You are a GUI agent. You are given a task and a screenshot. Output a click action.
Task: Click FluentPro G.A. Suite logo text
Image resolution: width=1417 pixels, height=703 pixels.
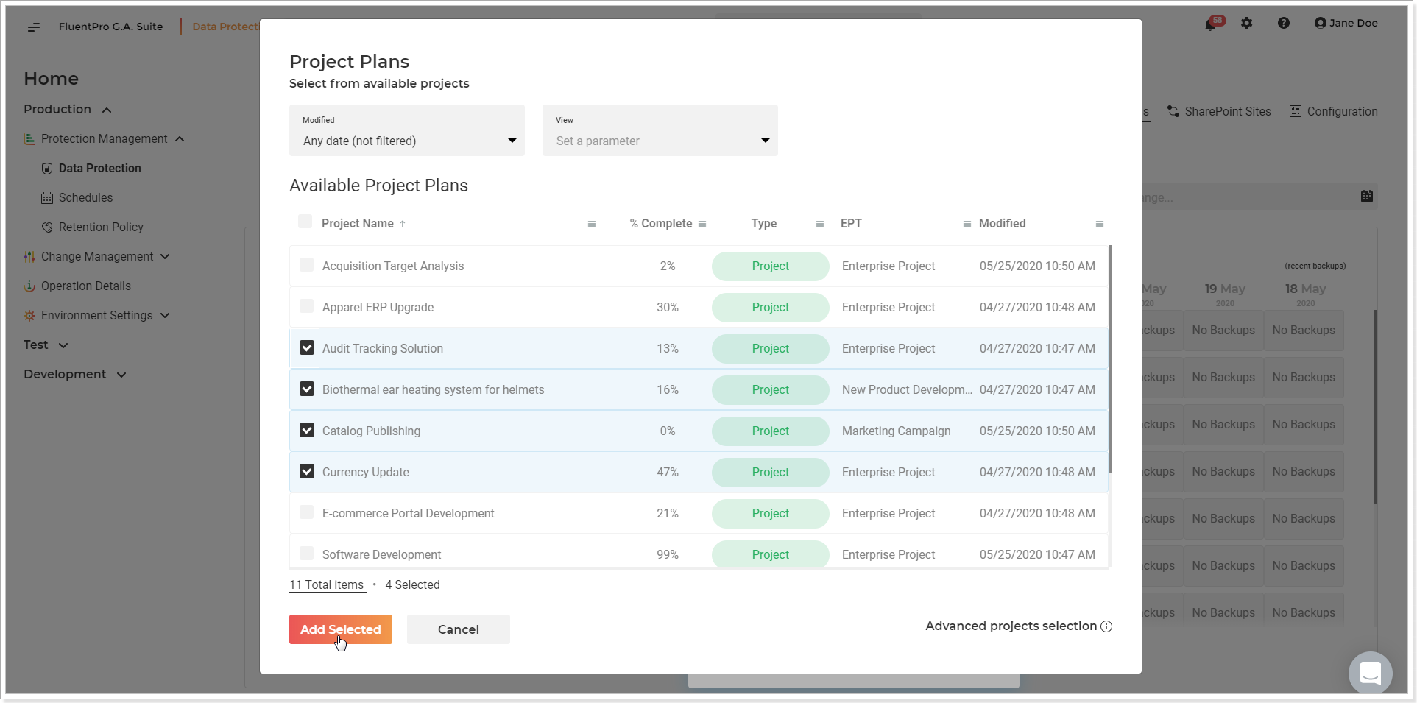110,27
